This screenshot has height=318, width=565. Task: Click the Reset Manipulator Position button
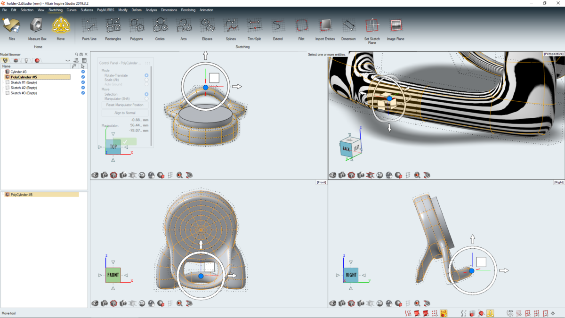click(125, 105)
